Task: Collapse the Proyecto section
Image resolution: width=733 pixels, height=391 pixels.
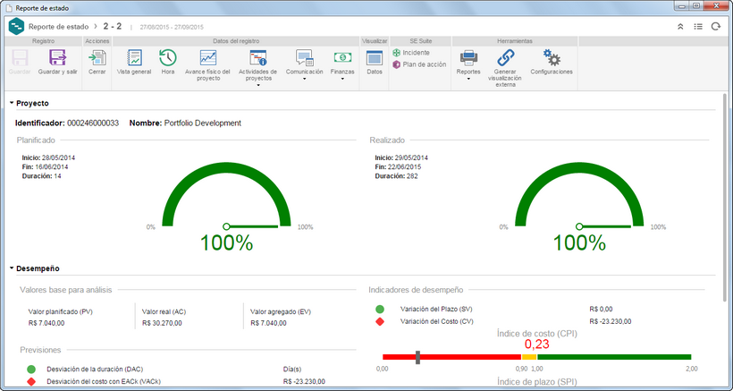Action: (12, 104)
